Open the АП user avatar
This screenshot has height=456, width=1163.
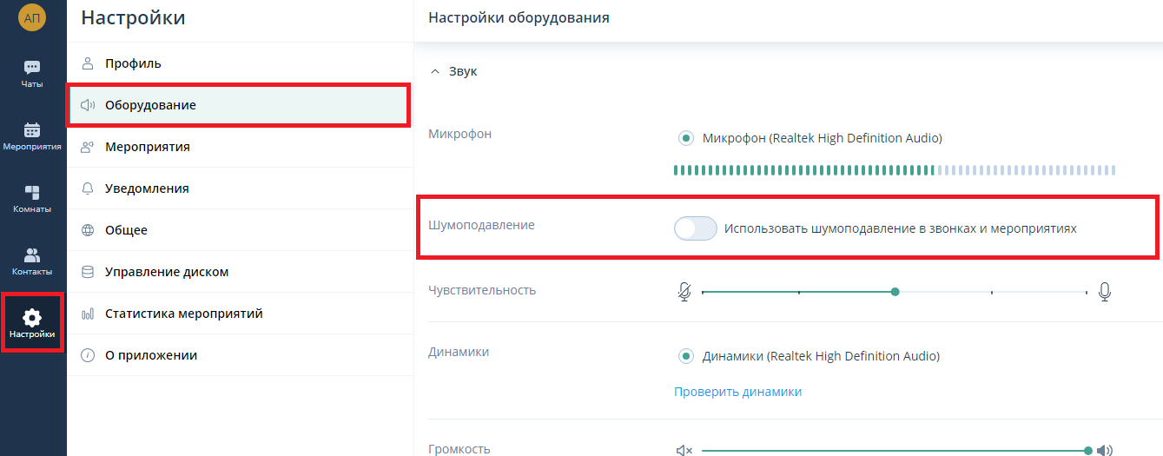coord(32,17)
